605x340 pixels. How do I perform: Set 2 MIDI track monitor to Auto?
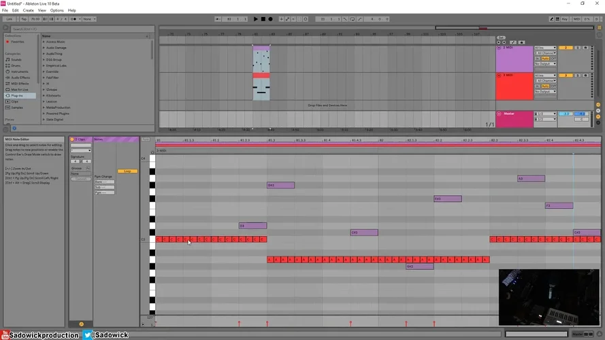pos(545,58)
